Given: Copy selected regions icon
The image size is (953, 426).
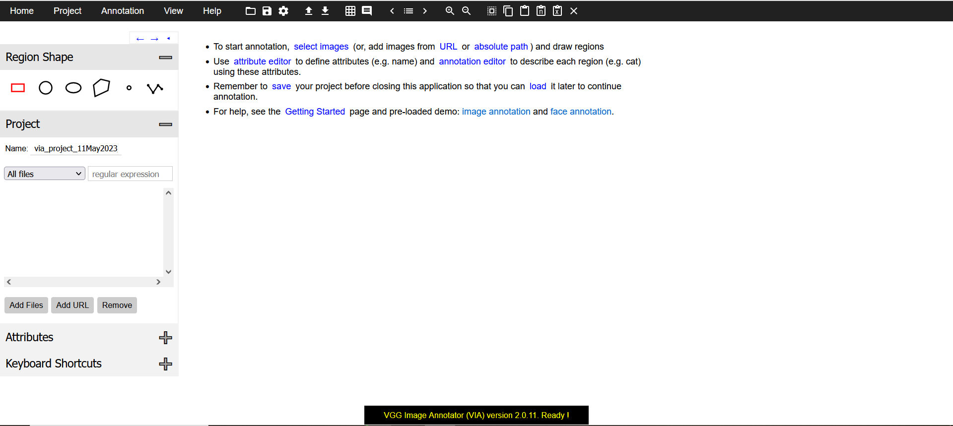Looking at the screenshot, I should click(x=508, y=11).
